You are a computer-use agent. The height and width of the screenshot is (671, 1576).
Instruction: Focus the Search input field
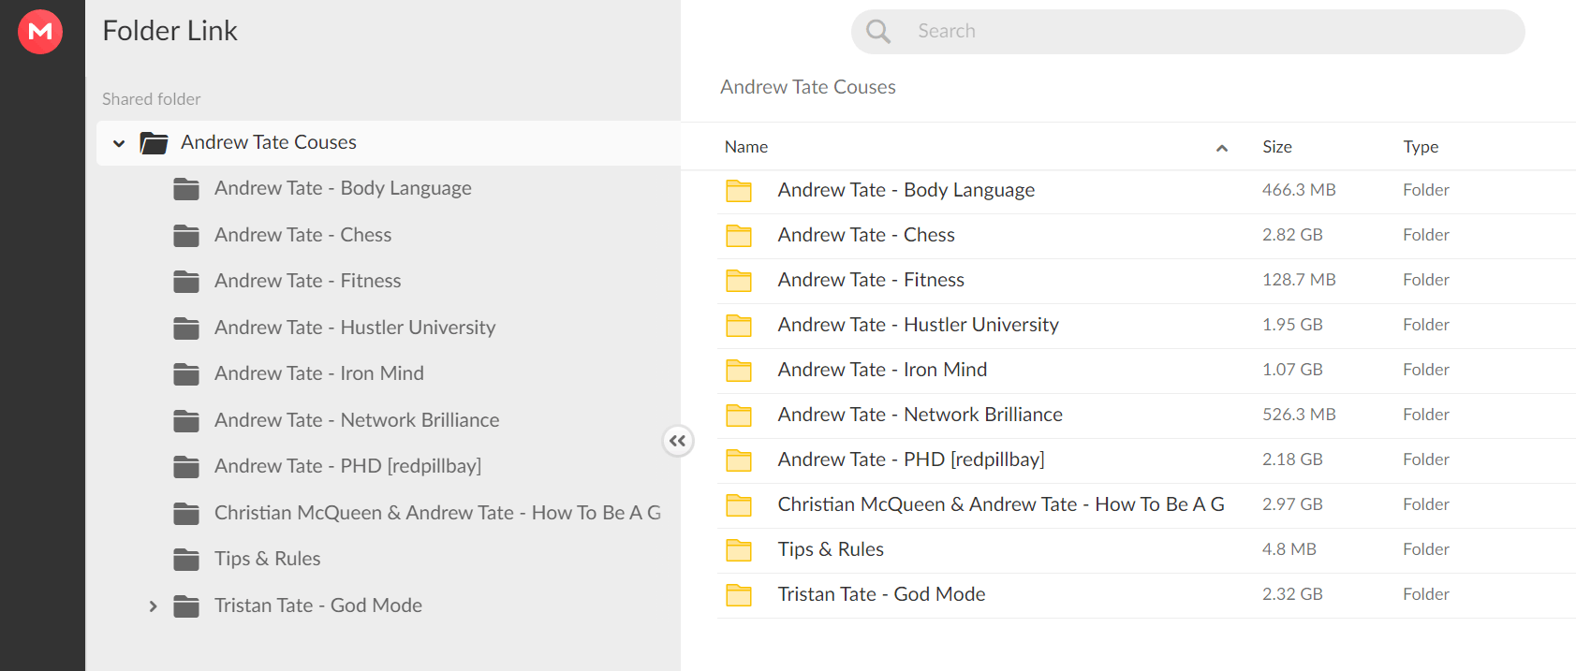point(1187,32)
